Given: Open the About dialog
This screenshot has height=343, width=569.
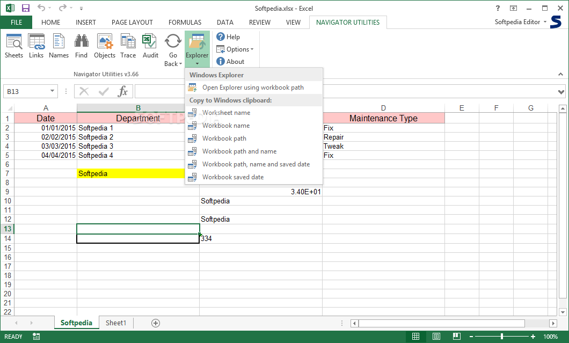Looking at the screenshot, I should pos(230,62).
